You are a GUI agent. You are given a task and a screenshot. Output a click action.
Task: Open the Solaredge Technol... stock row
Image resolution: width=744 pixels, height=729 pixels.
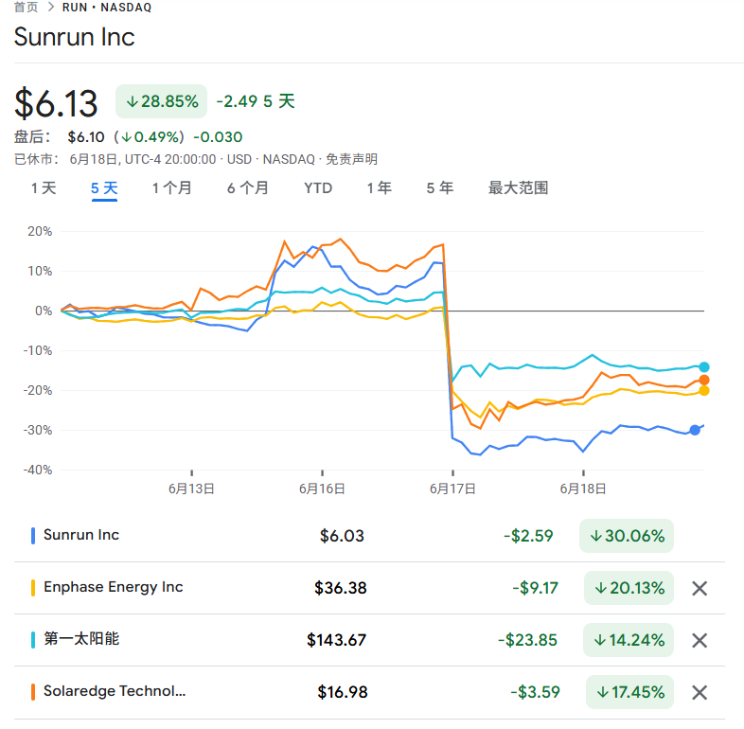[115, 692]
